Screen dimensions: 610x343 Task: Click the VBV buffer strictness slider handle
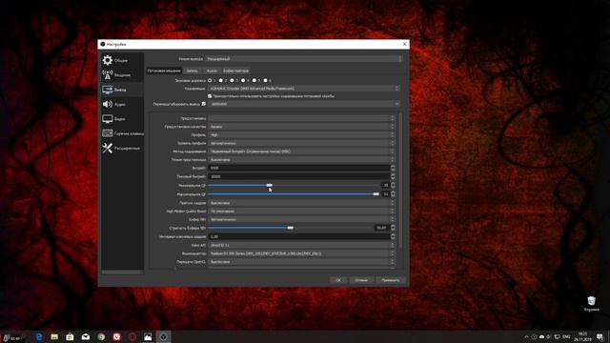pos(290,228)
